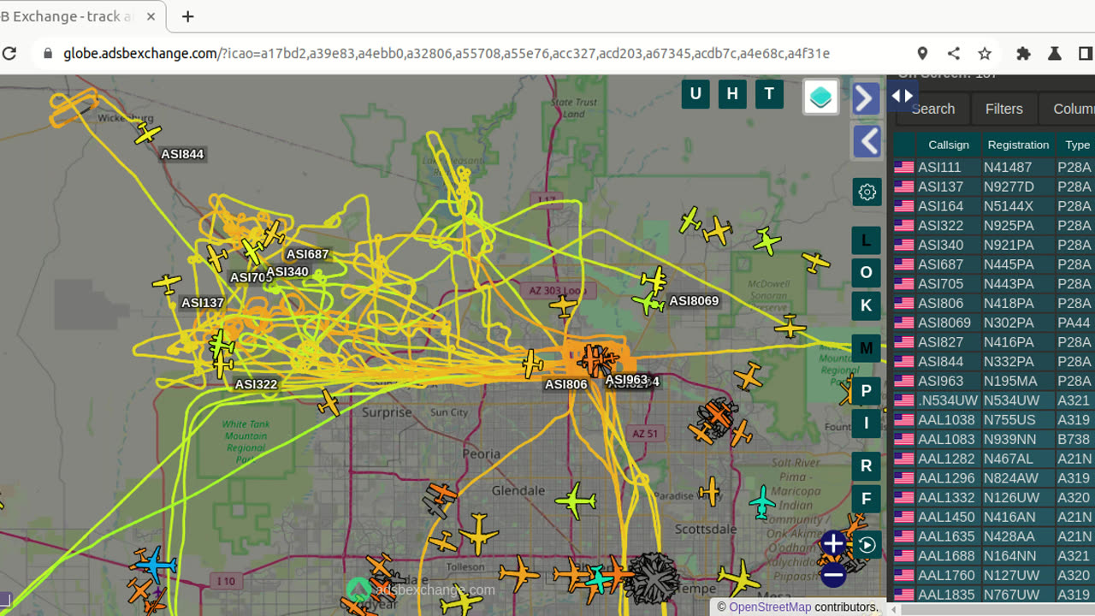This screenshot has width=1095, height=616.
Task: Click the U map toggle button
Action: 695,94
